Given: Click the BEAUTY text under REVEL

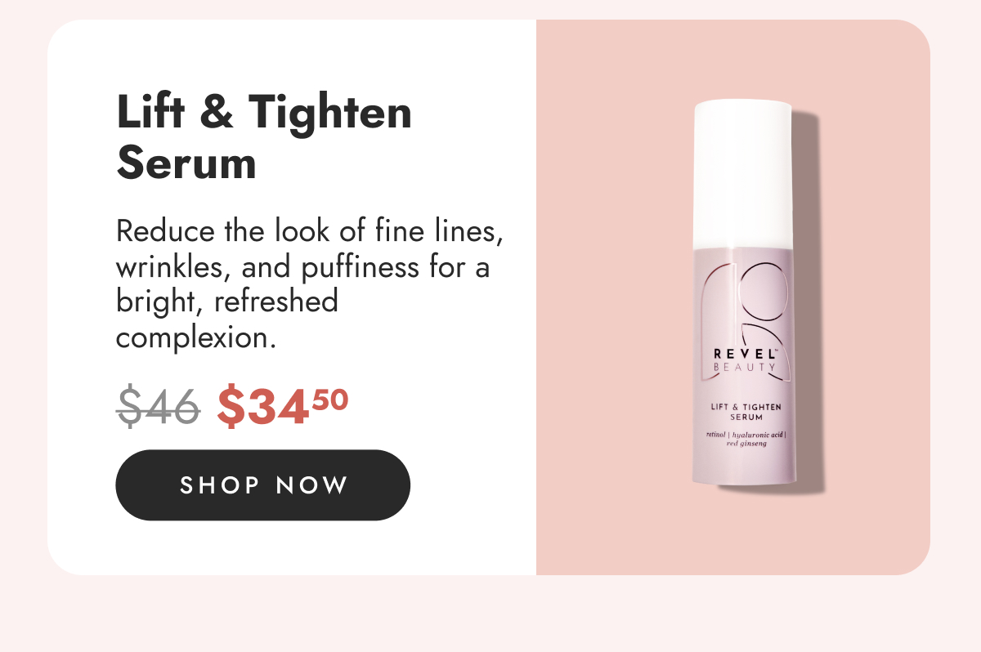Looking at the screenshot, I should pyautogui.click(x=743, y=368).
